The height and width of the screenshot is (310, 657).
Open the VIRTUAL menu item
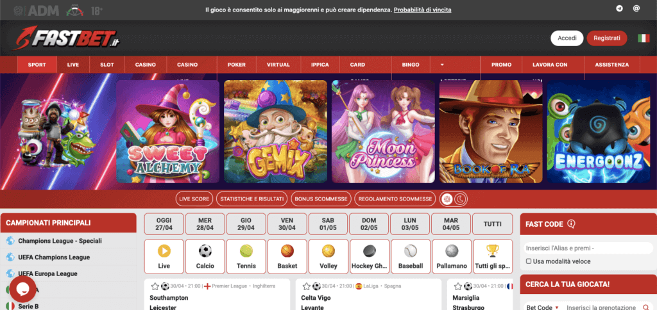click(x=278, y=65)
